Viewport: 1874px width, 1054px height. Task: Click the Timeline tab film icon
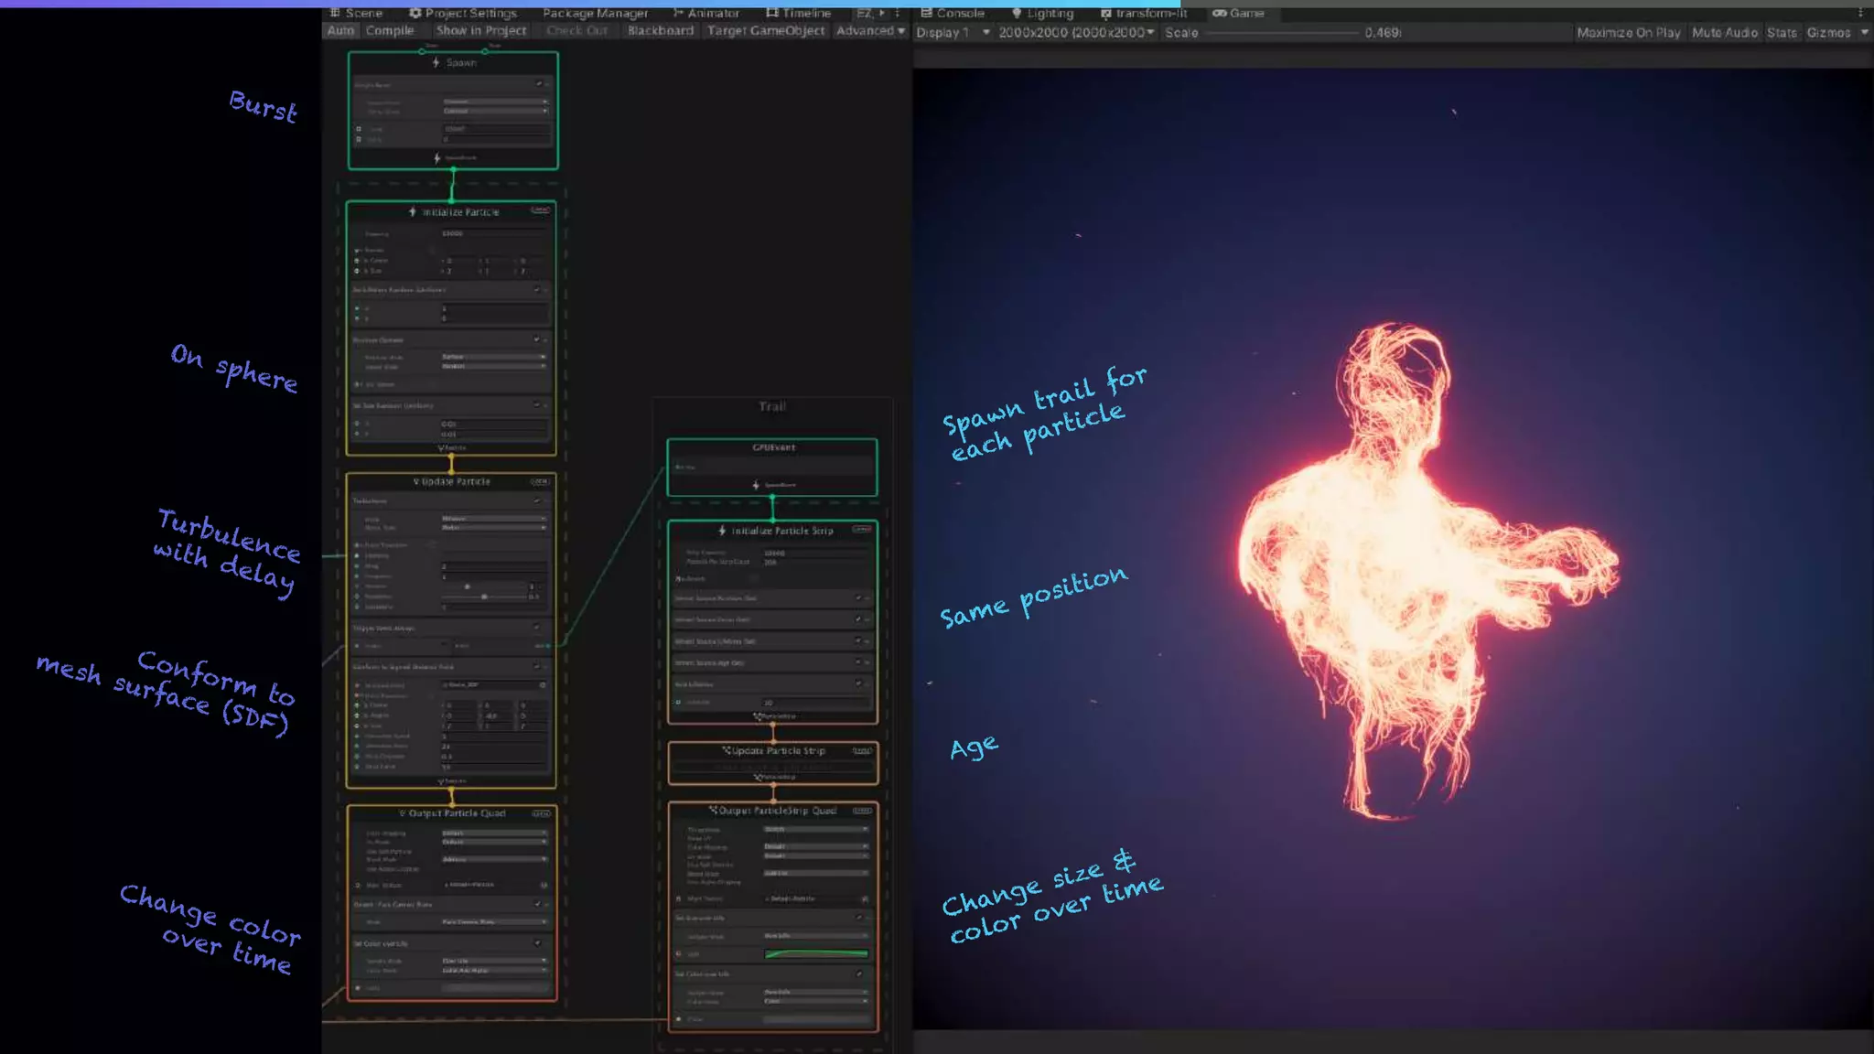pos(772,13)
